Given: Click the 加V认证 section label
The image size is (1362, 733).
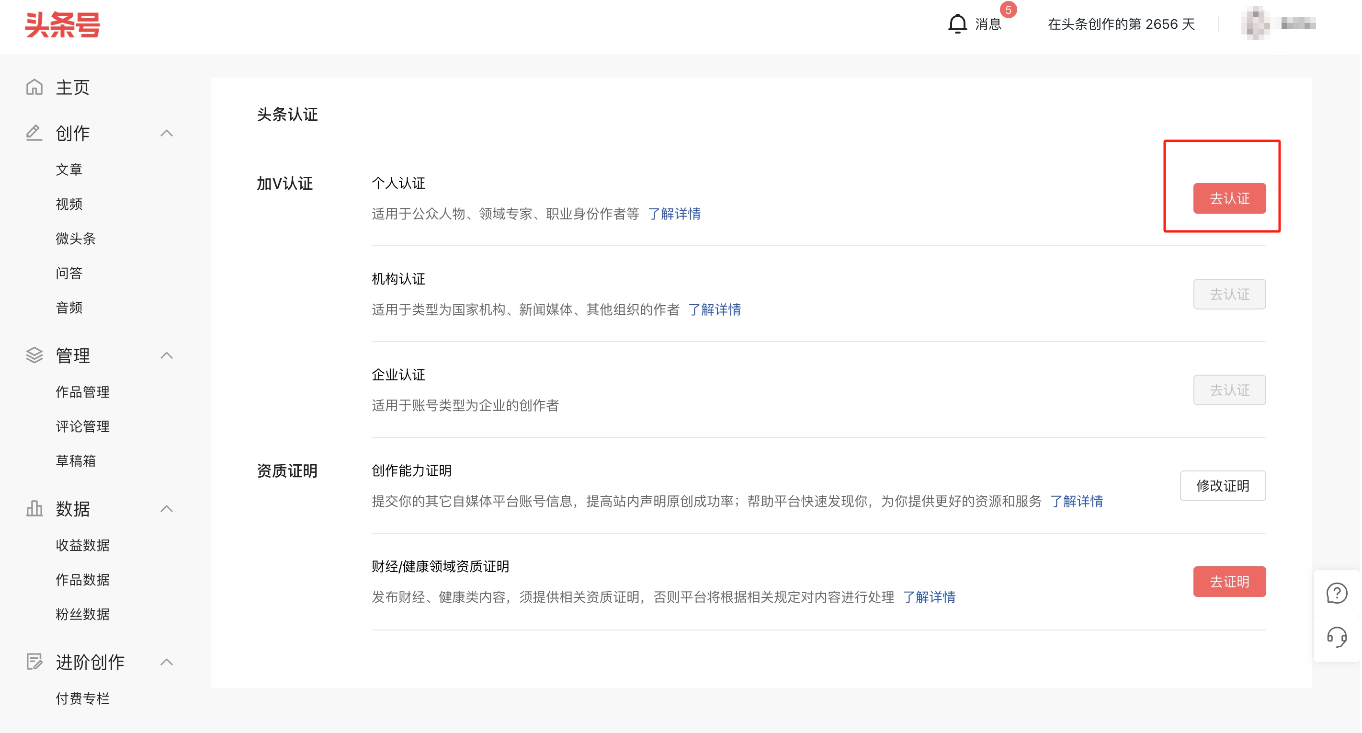Looking at the screenshot, I should point(284,183).
